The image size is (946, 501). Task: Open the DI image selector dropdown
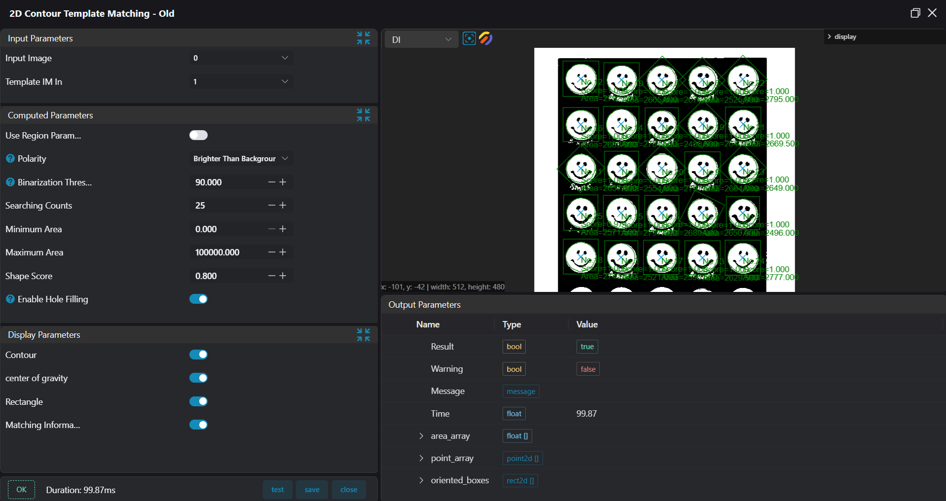coord(421,39)
